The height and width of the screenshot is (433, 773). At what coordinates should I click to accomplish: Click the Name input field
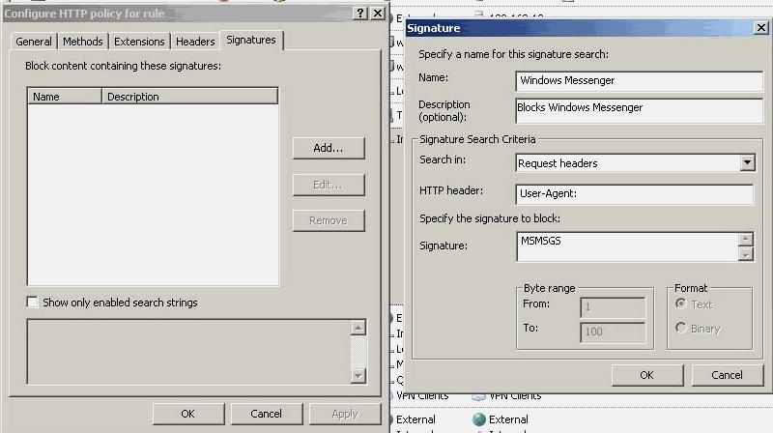pyautogui.click(x=634, y=80)
